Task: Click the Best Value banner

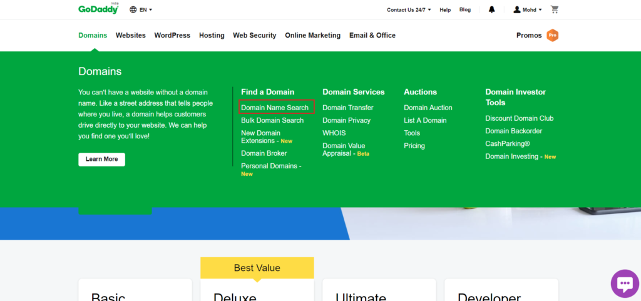Action: coord(257,268)
